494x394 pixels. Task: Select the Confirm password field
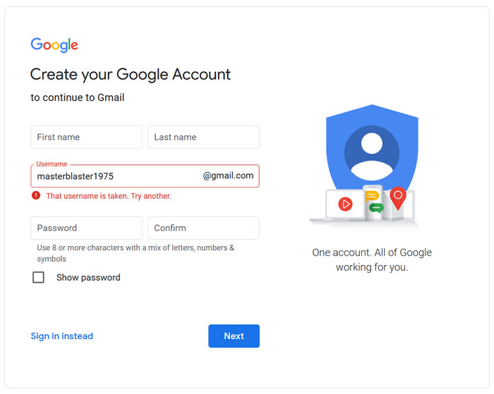pos(203,228)
